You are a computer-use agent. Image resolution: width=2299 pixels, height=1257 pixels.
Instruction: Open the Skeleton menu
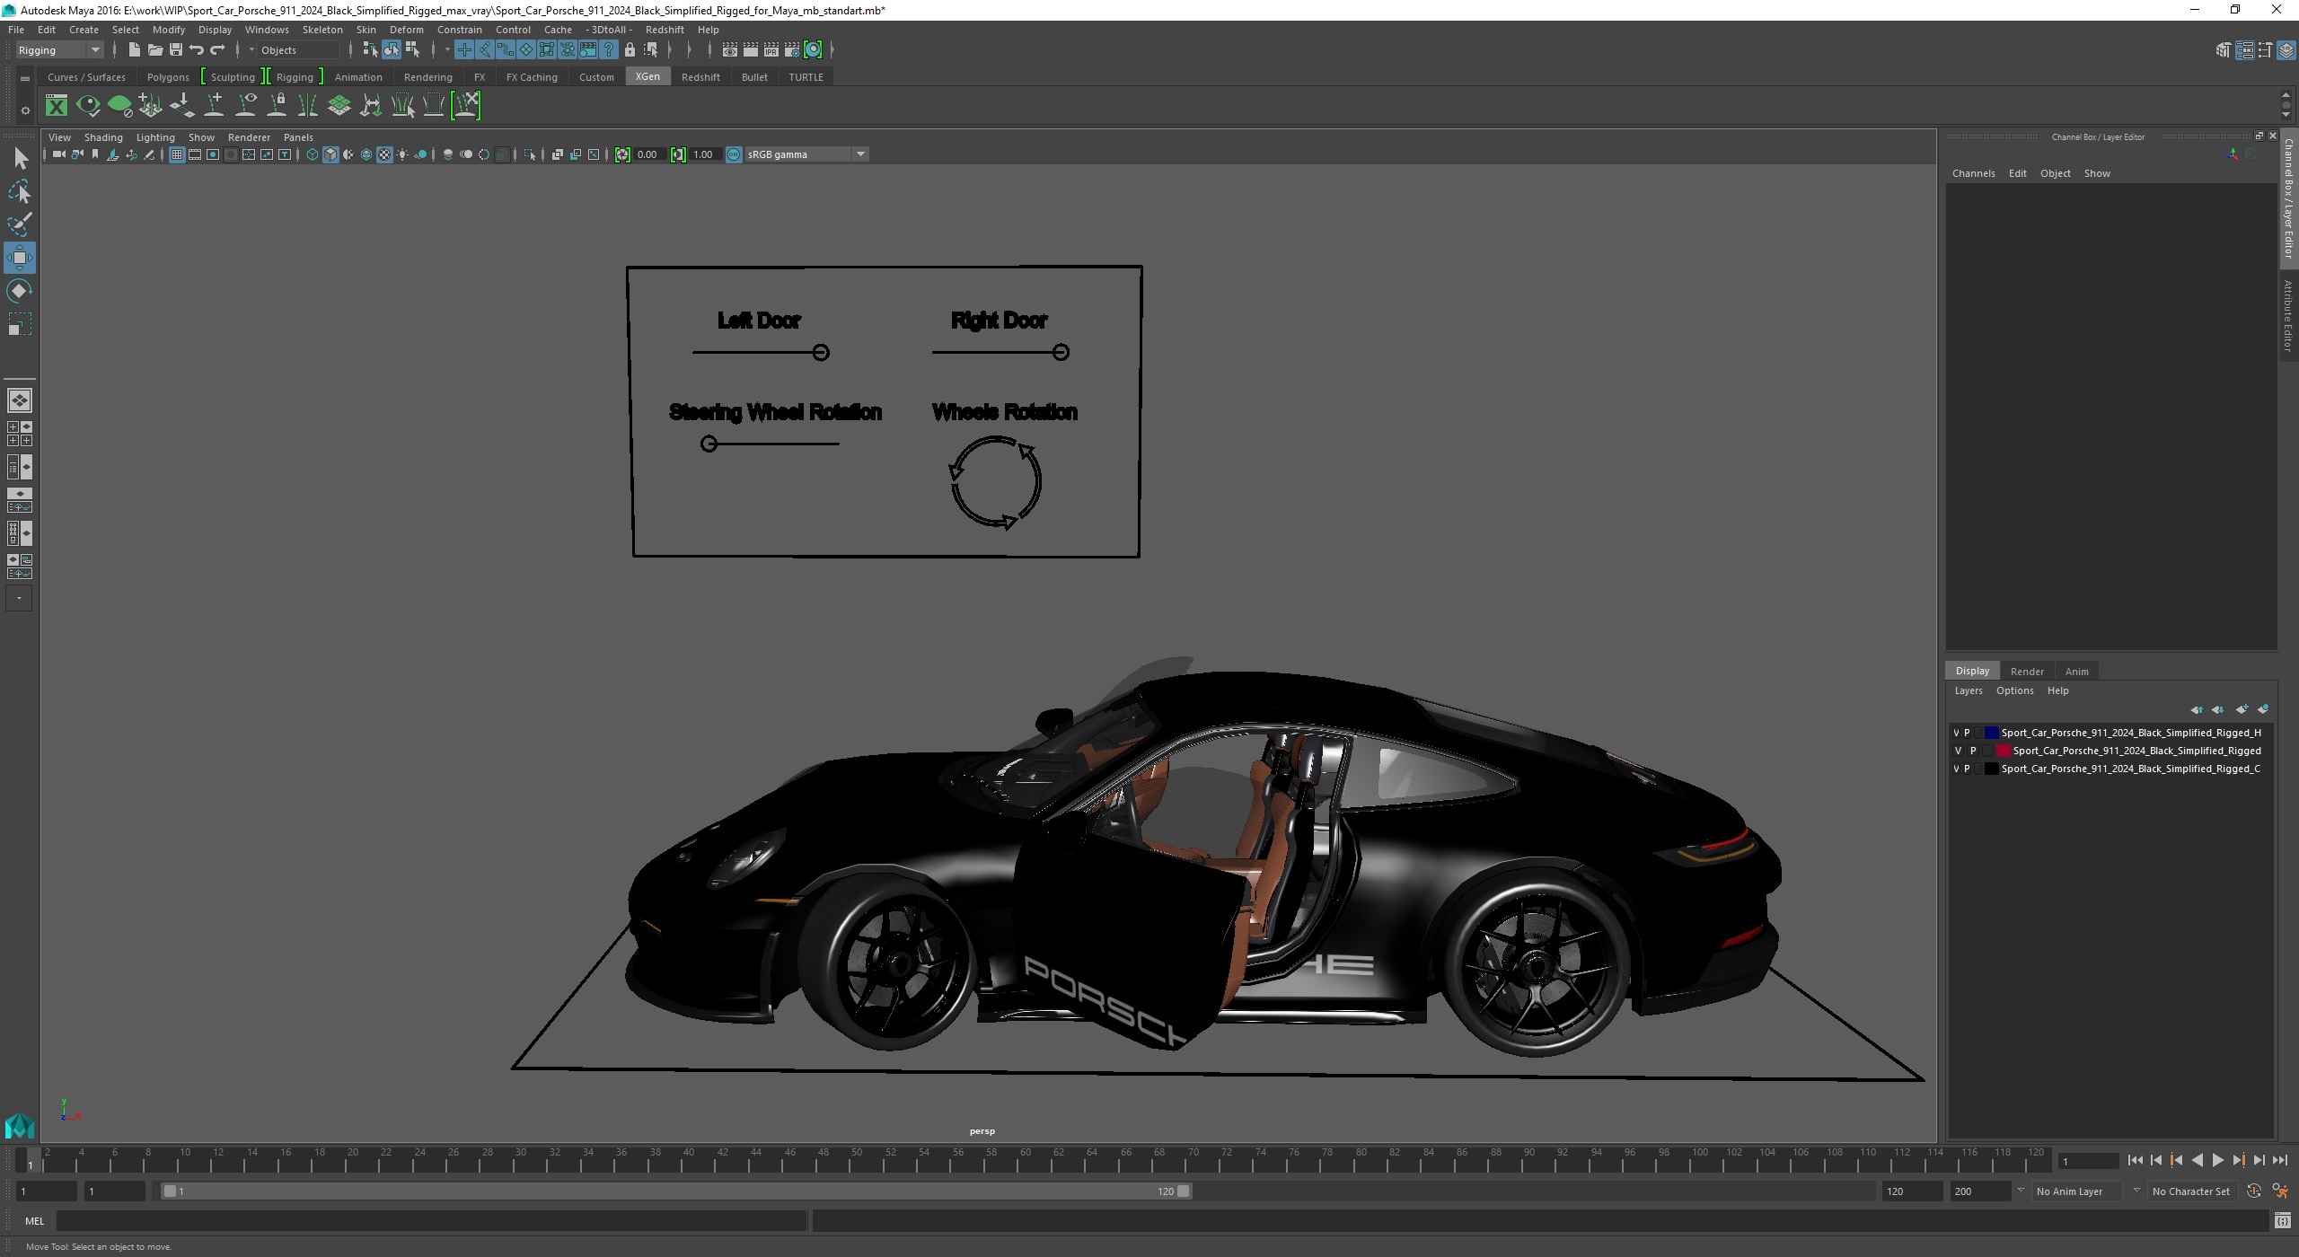322,30
